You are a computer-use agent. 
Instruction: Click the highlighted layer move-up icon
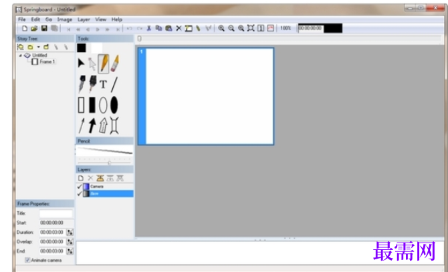[100, 178]
